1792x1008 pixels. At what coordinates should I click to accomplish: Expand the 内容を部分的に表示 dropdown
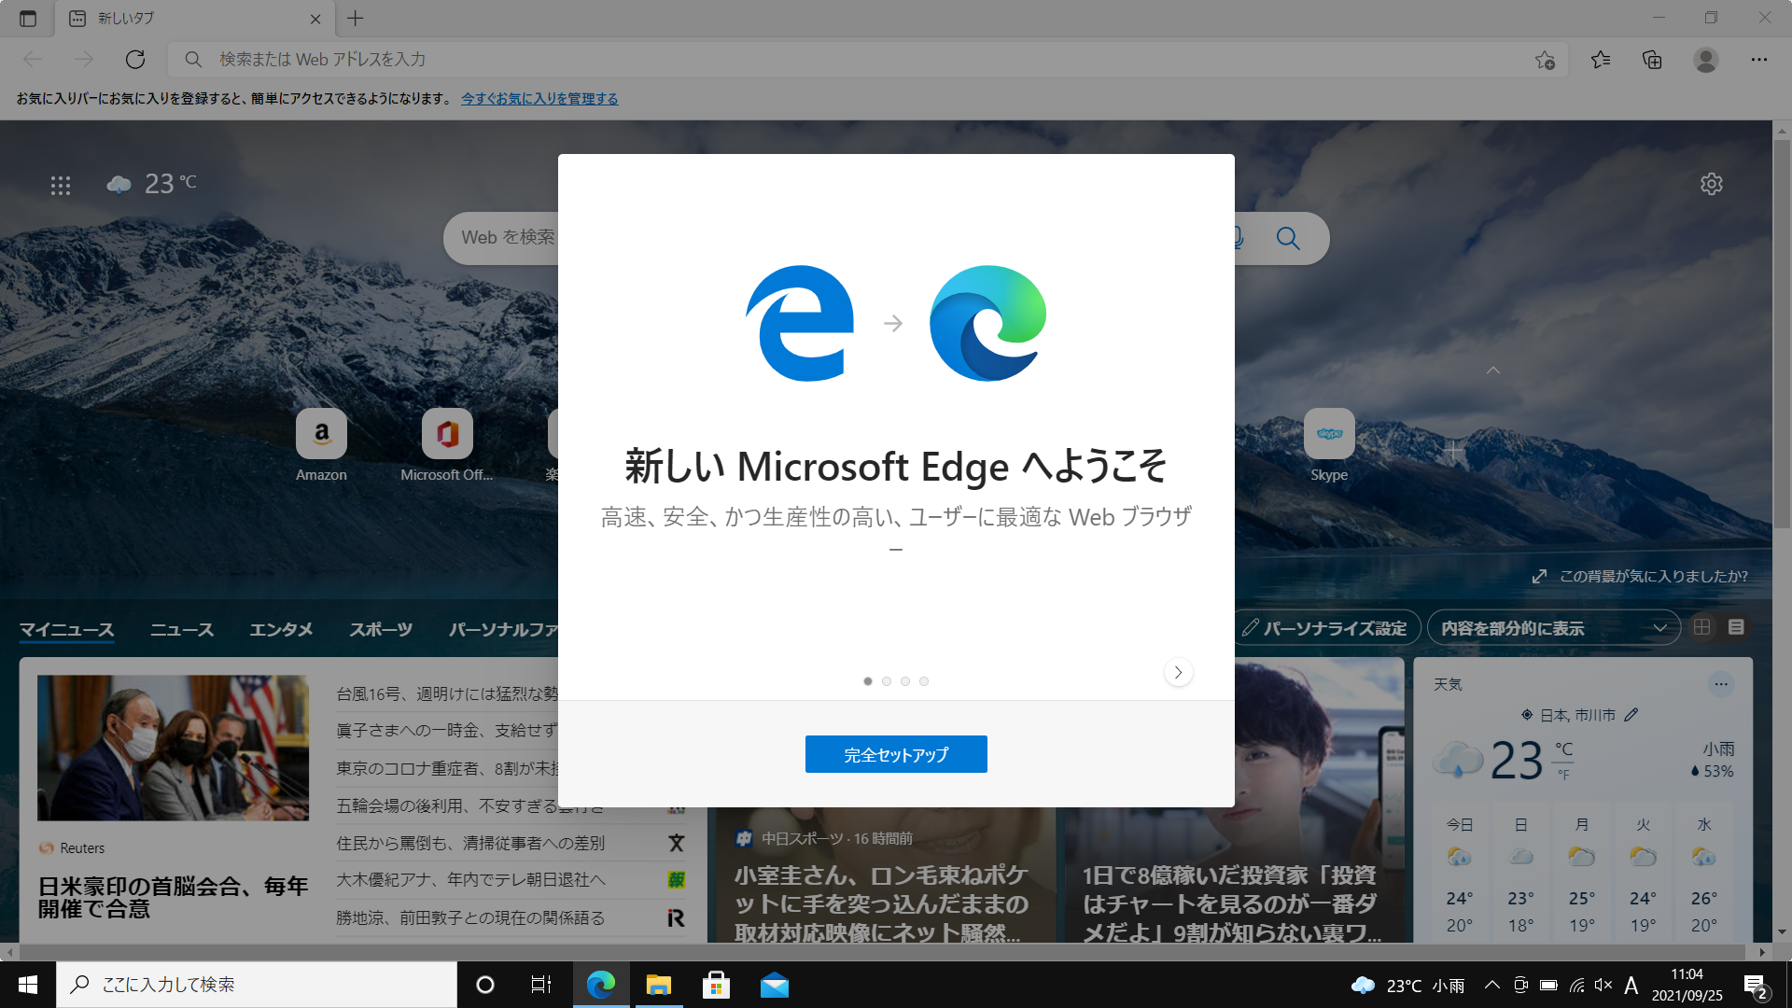(1553, 628)
